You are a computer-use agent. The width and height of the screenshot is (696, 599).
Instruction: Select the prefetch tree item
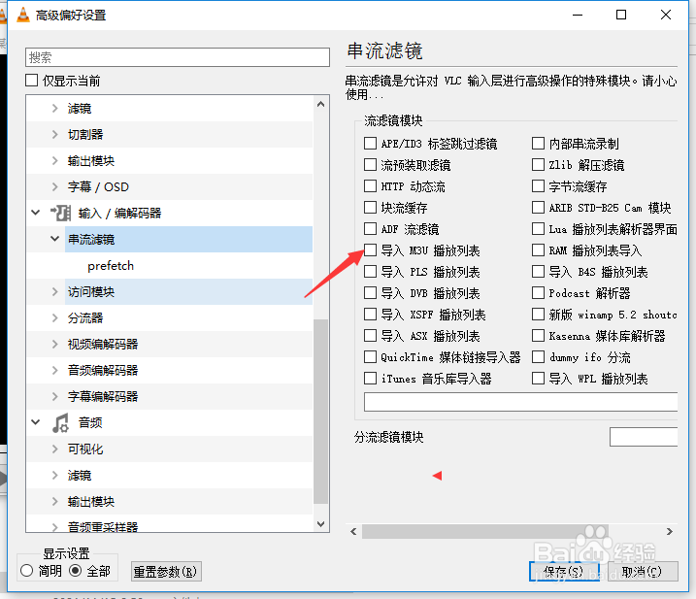[111, 266]
